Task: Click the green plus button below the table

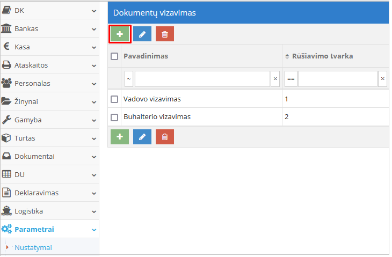Action: 120,137
